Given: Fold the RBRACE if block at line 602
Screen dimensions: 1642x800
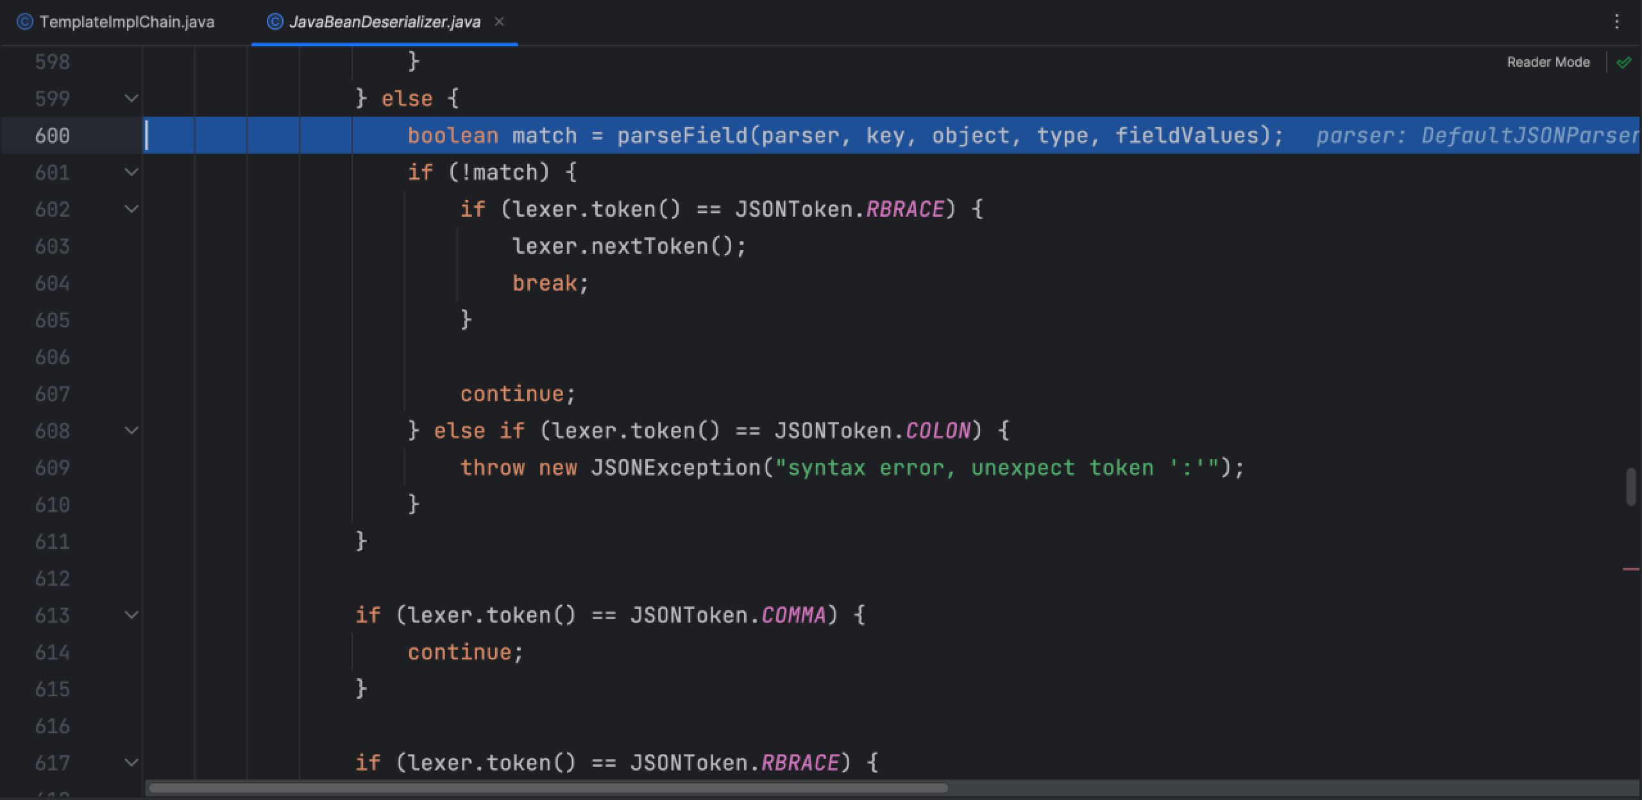Looking at the screenshot, I should (x=131, y=209).
